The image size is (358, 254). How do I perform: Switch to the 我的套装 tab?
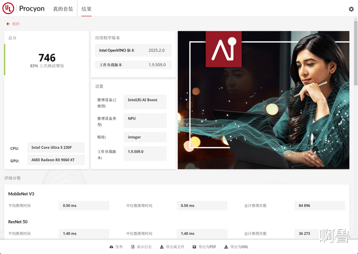click(x=63, y=9)
